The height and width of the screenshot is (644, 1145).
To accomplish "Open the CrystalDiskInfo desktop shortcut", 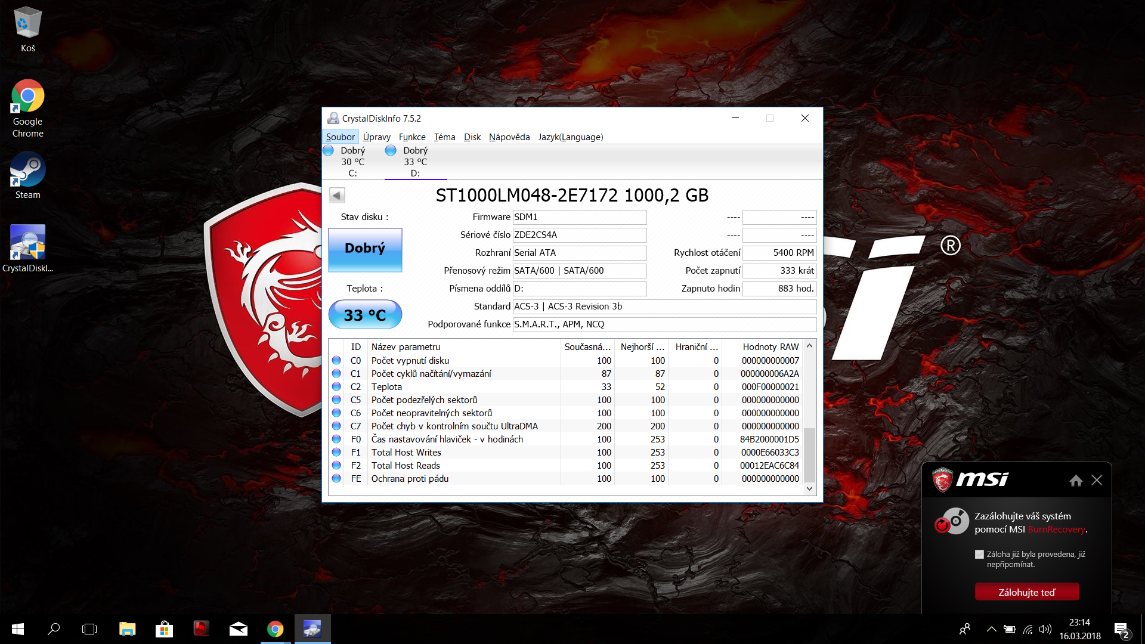I will click(x=27, y=248).
